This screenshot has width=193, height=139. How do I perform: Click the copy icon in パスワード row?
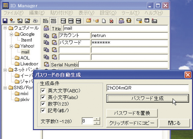pos(46,43)
